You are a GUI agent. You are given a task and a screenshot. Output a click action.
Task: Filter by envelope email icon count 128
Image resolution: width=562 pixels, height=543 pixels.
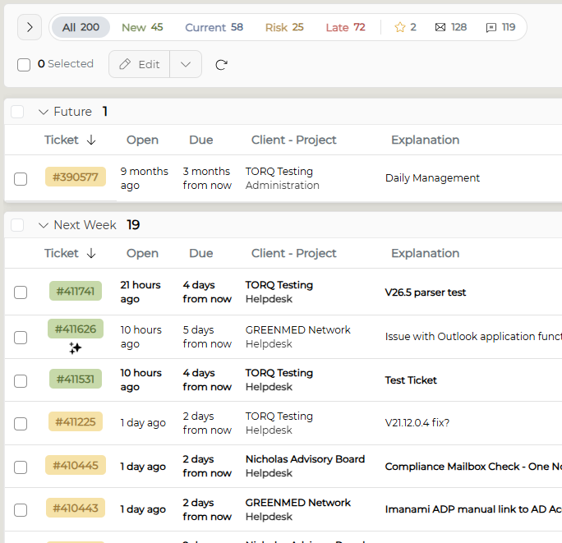(x=440, y=27)
